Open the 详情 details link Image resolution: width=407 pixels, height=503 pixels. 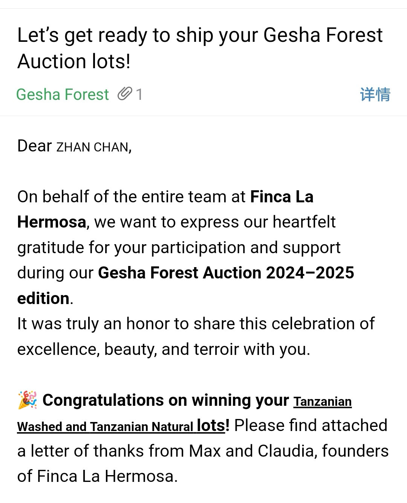(375, 94)
